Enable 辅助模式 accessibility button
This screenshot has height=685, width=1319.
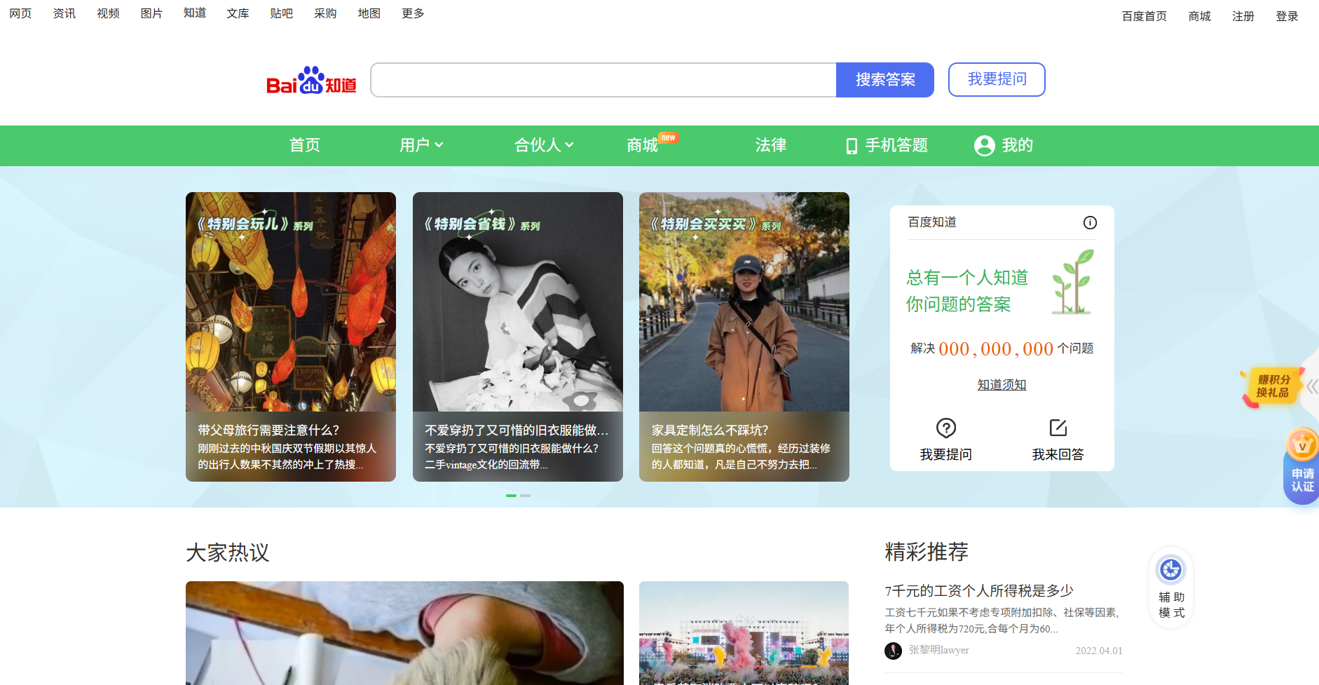[x=1171, y=588]
